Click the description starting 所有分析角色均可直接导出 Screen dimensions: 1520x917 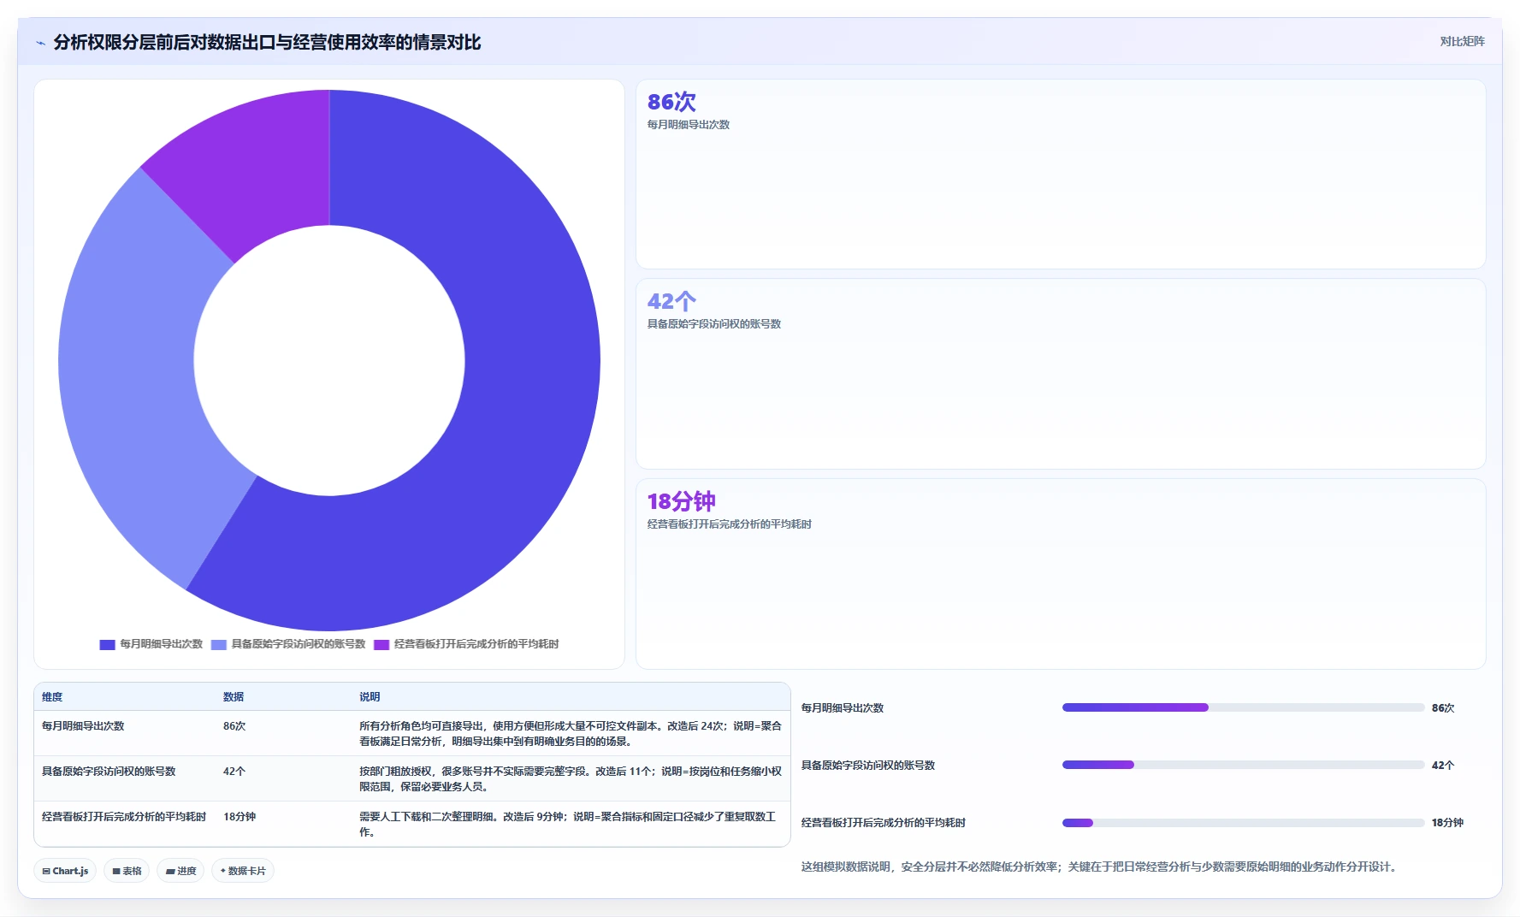tap(571, 734)
